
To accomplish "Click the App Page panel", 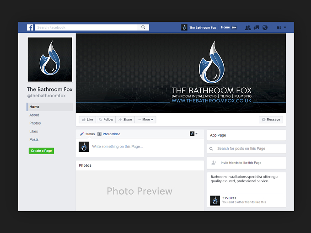I will tap(247, 135).
